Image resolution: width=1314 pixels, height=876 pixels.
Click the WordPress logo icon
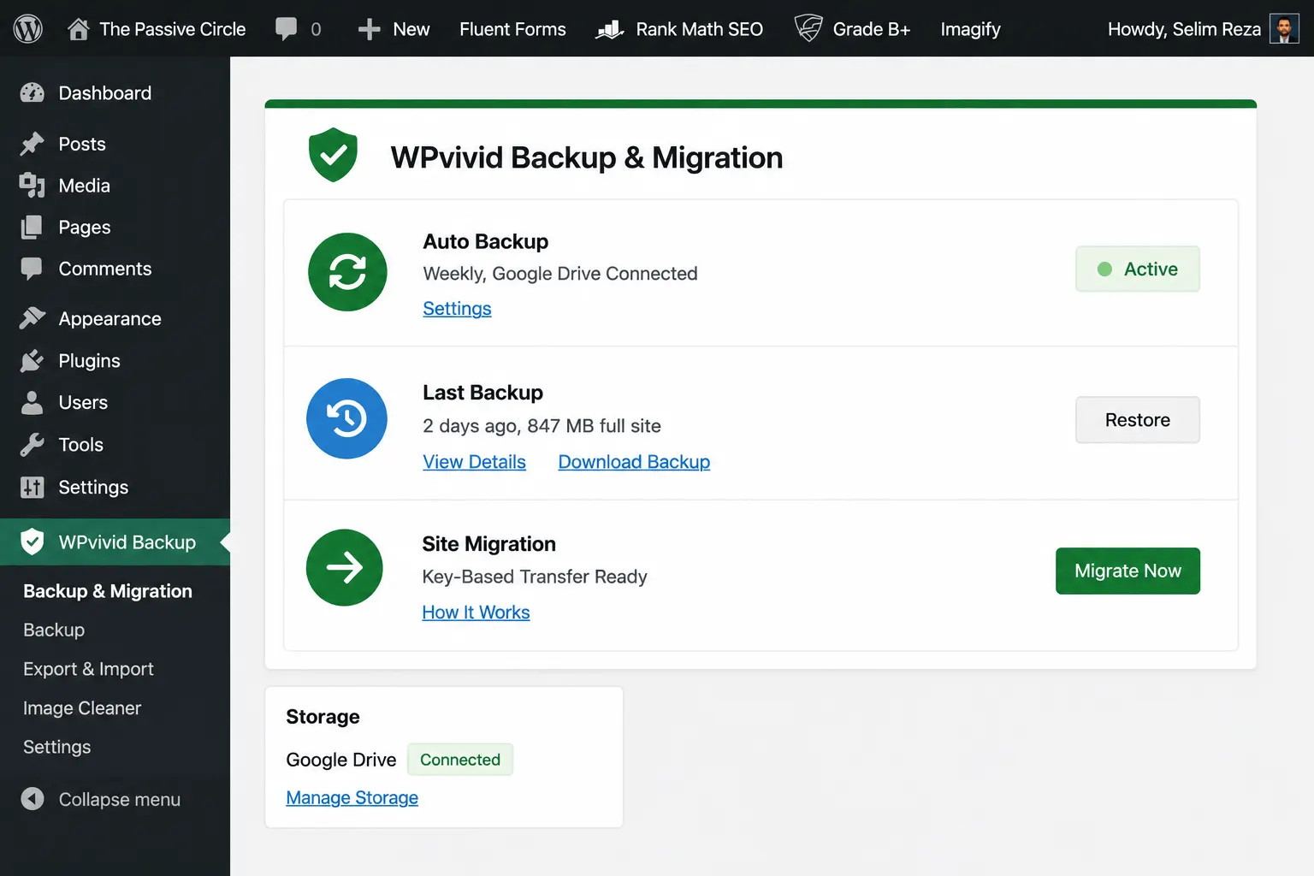(28, 29)
